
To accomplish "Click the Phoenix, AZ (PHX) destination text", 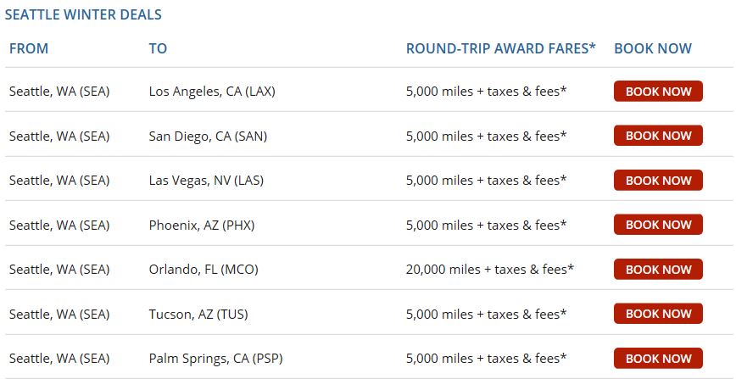I will [x=202, y=225].
